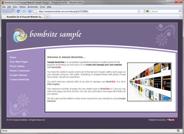Go to the Home navigation link
Viewport: 184px width, 134px height.
[13, 57]
